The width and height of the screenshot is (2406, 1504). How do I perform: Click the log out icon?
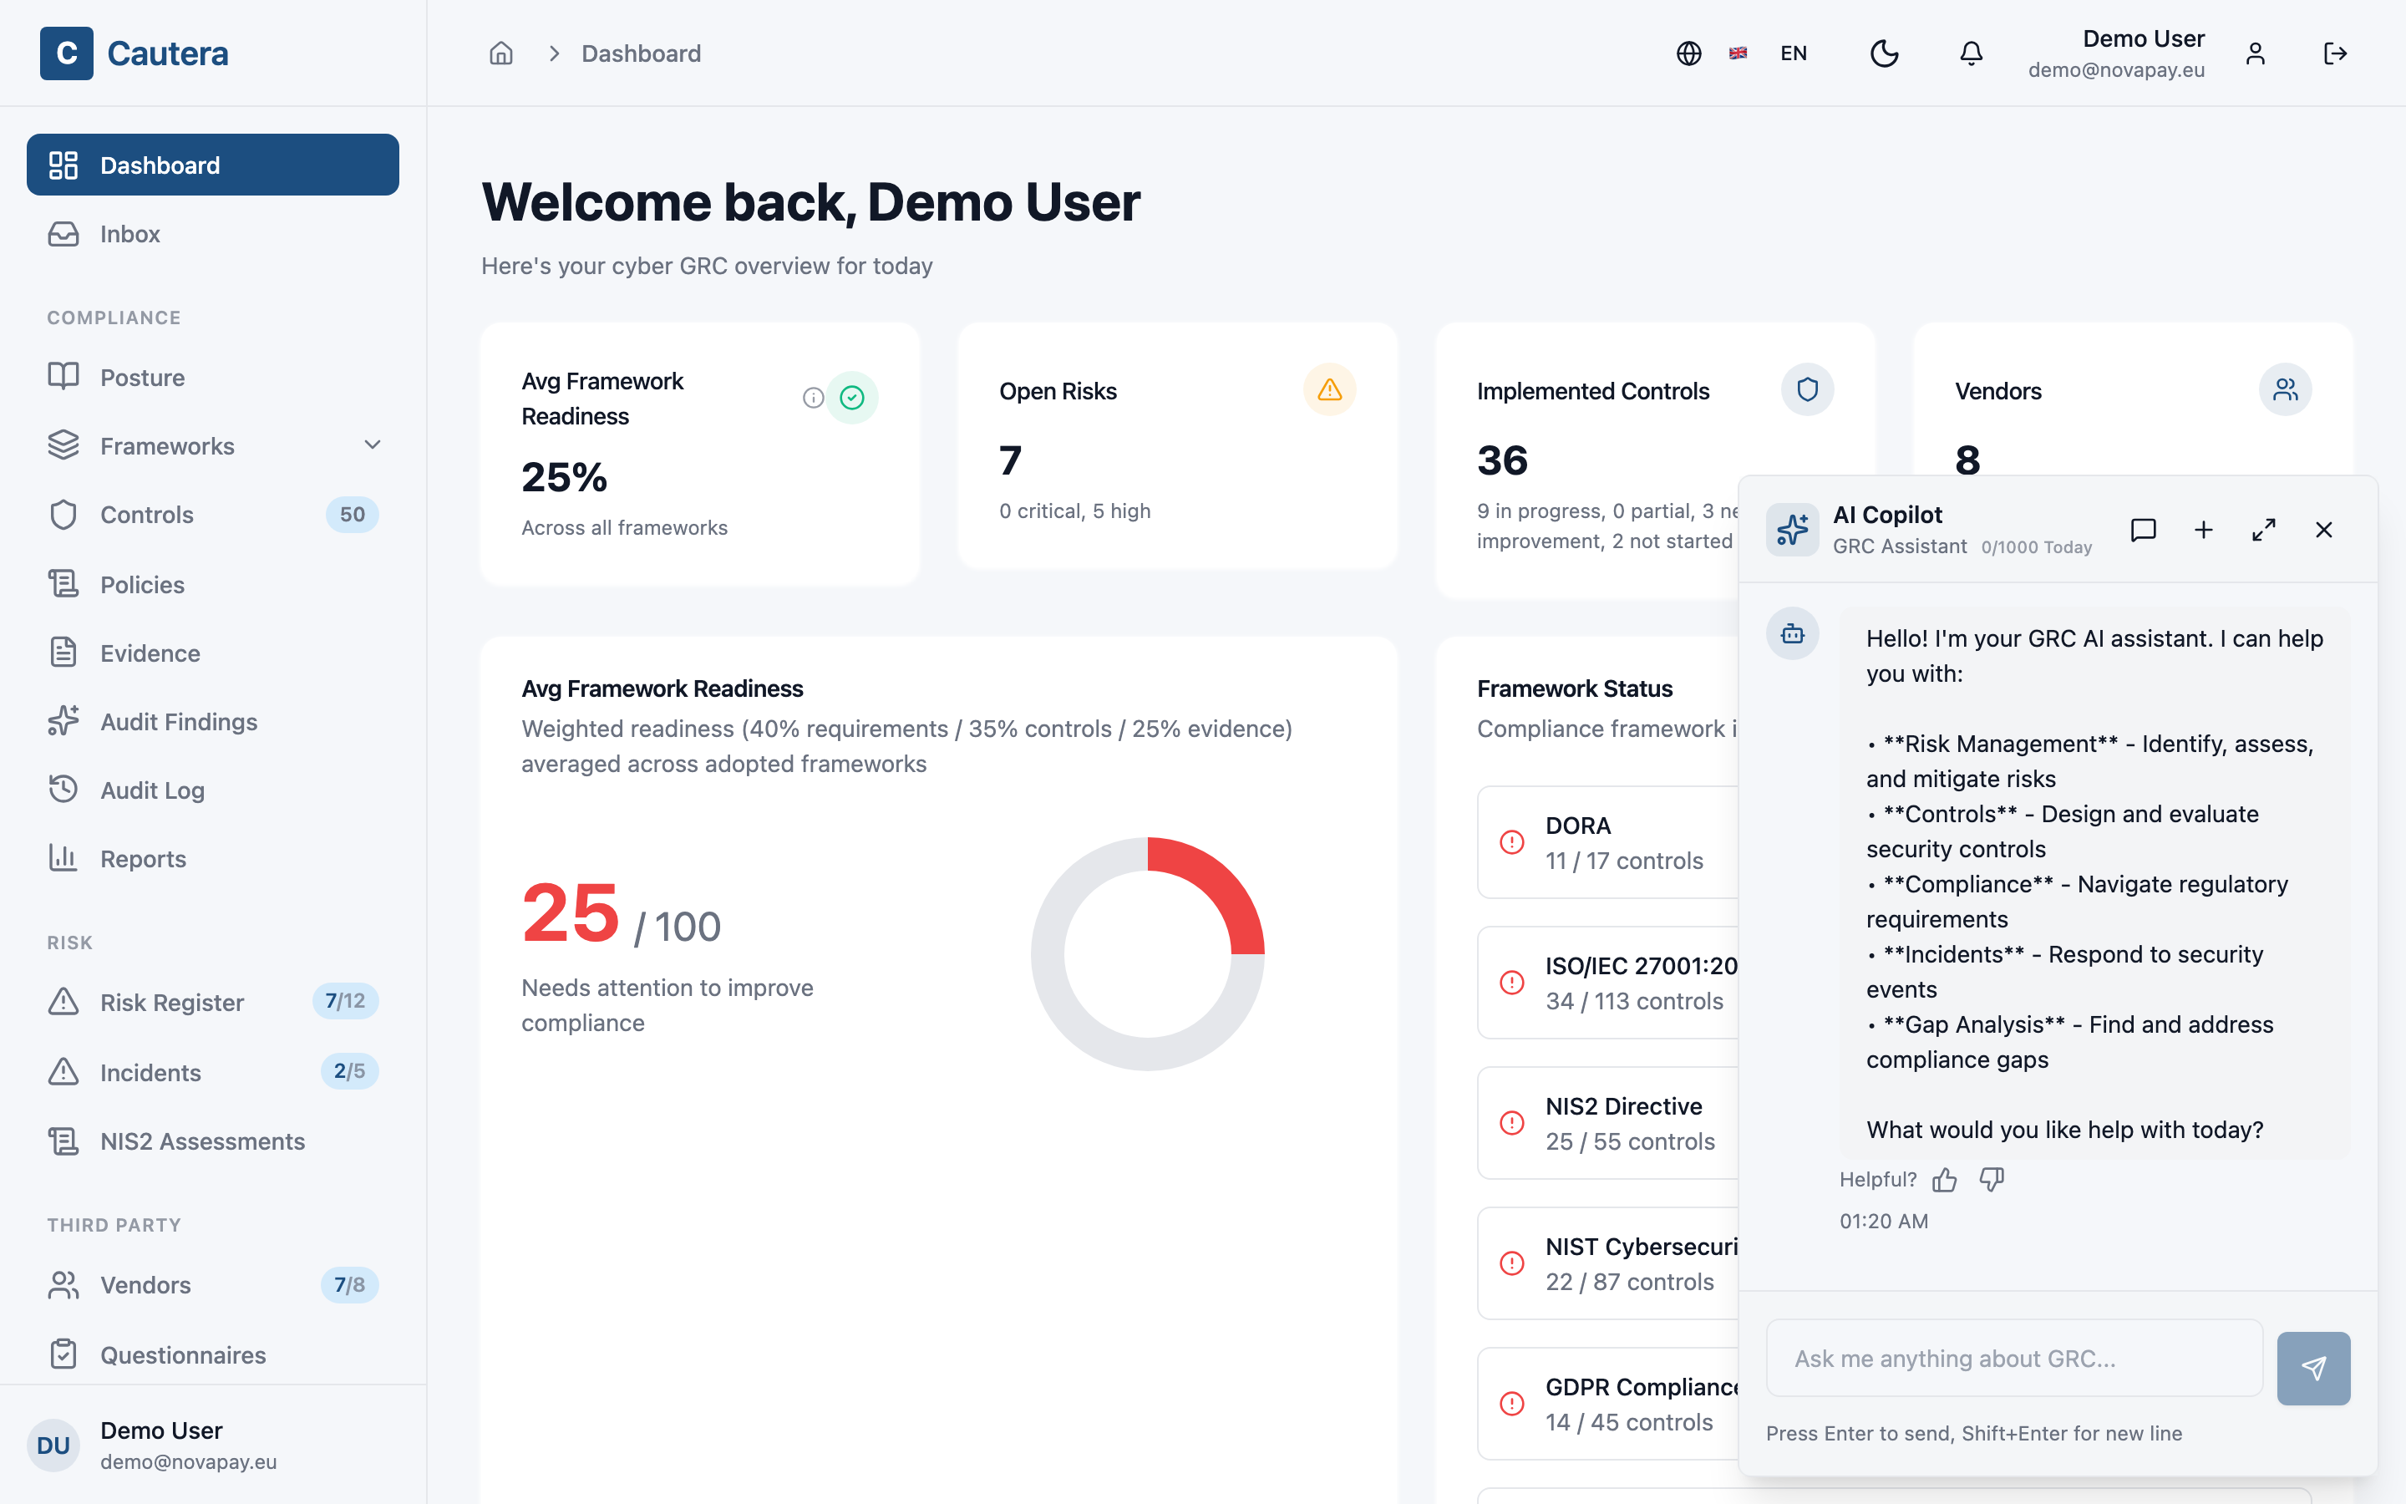click(x=2336, y=53)
